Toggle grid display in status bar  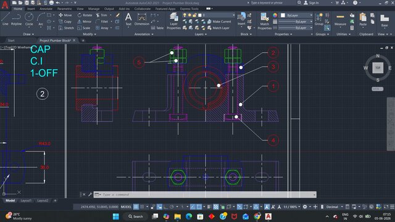pyautogui.click(x=136, y=207)
